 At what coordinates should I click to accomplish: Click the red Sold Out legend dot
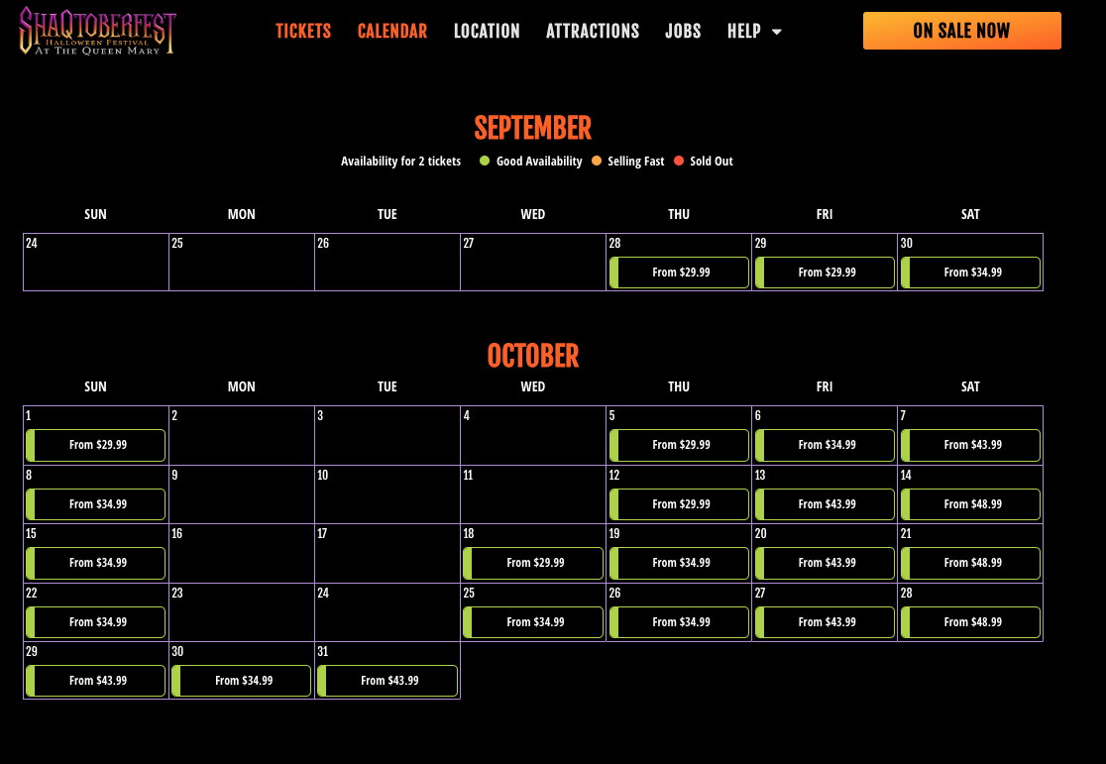679,161
